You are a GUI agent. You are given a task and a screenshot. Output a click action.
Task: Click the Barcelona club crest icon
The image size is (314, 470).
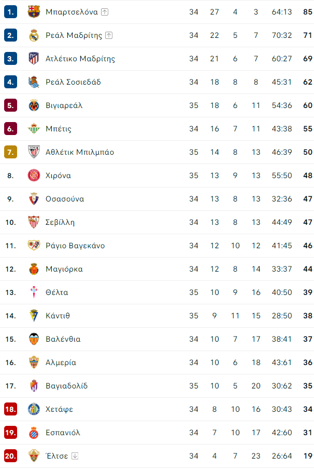pos(34,12)
